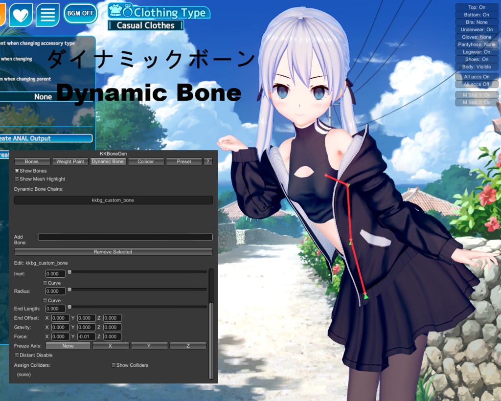Open the Casual Clothes clothing type selector
This screenshot has width=501, height=401.
pos(146,25)
